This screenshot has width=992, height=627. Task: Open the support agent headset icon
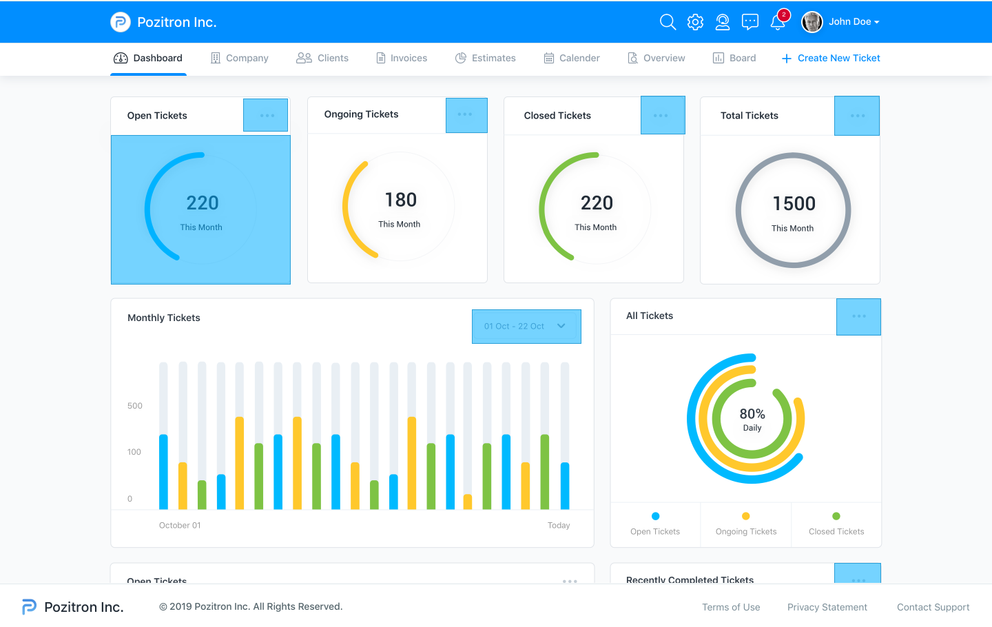pyautogui.click(x=723, y=22)
